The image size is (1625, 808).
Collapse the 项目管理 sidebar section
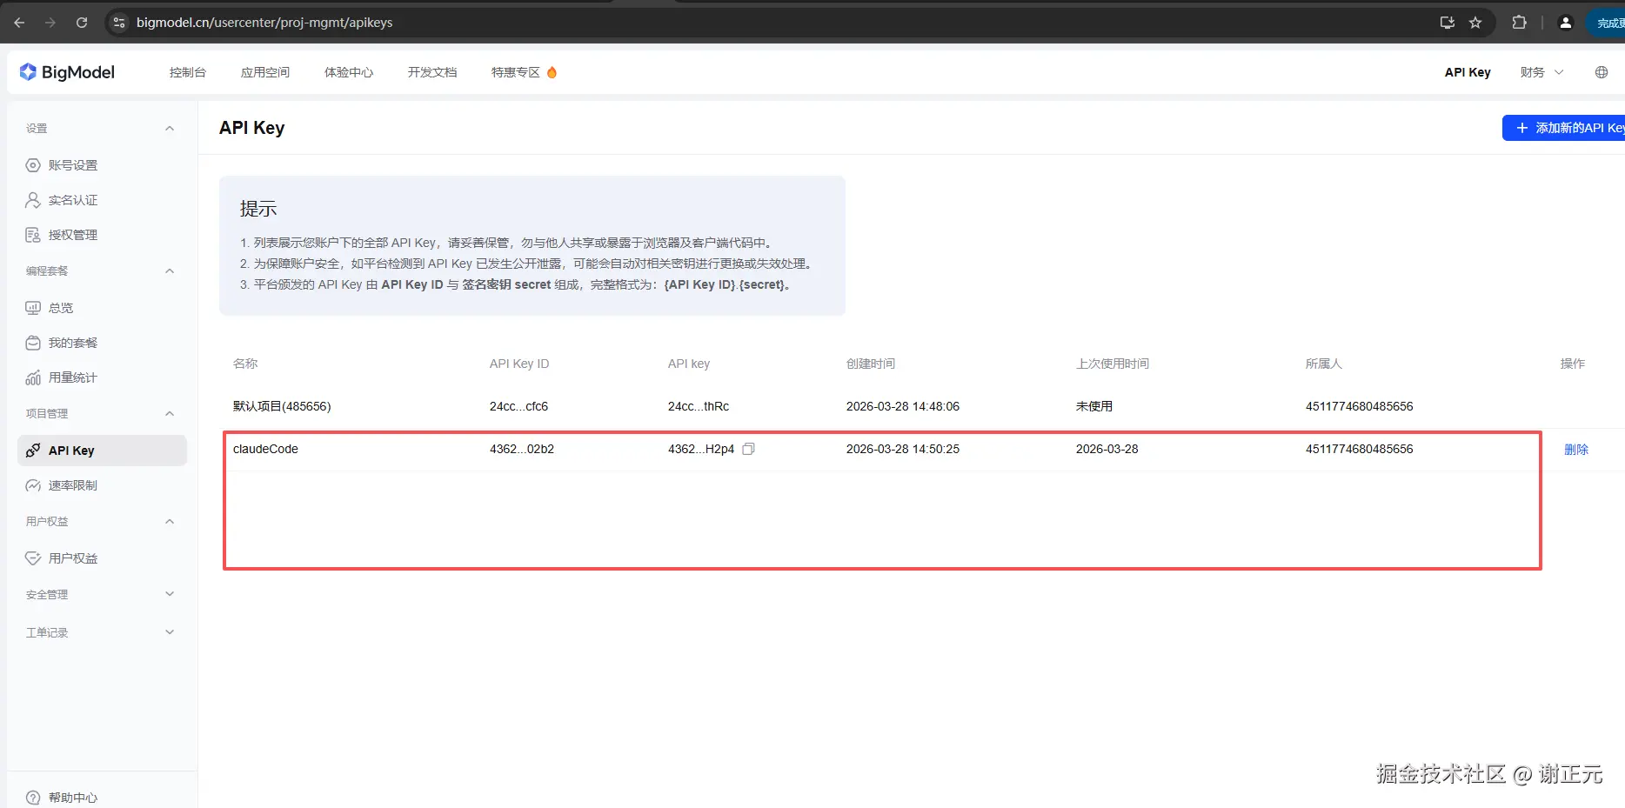point(170,414)
